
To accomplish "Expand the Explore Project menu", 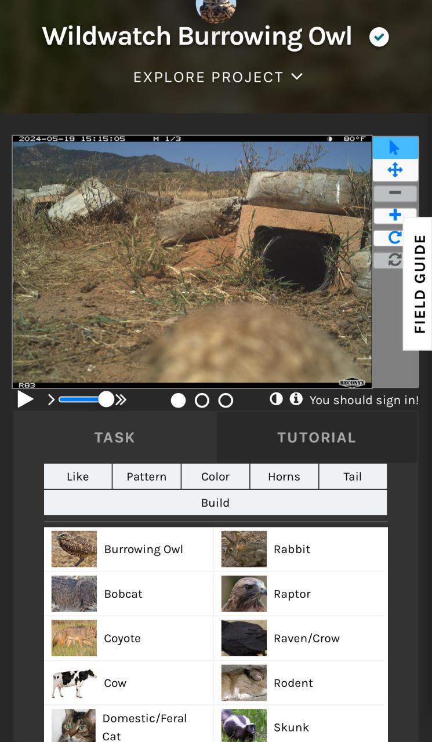I will (x=218, y=77).
